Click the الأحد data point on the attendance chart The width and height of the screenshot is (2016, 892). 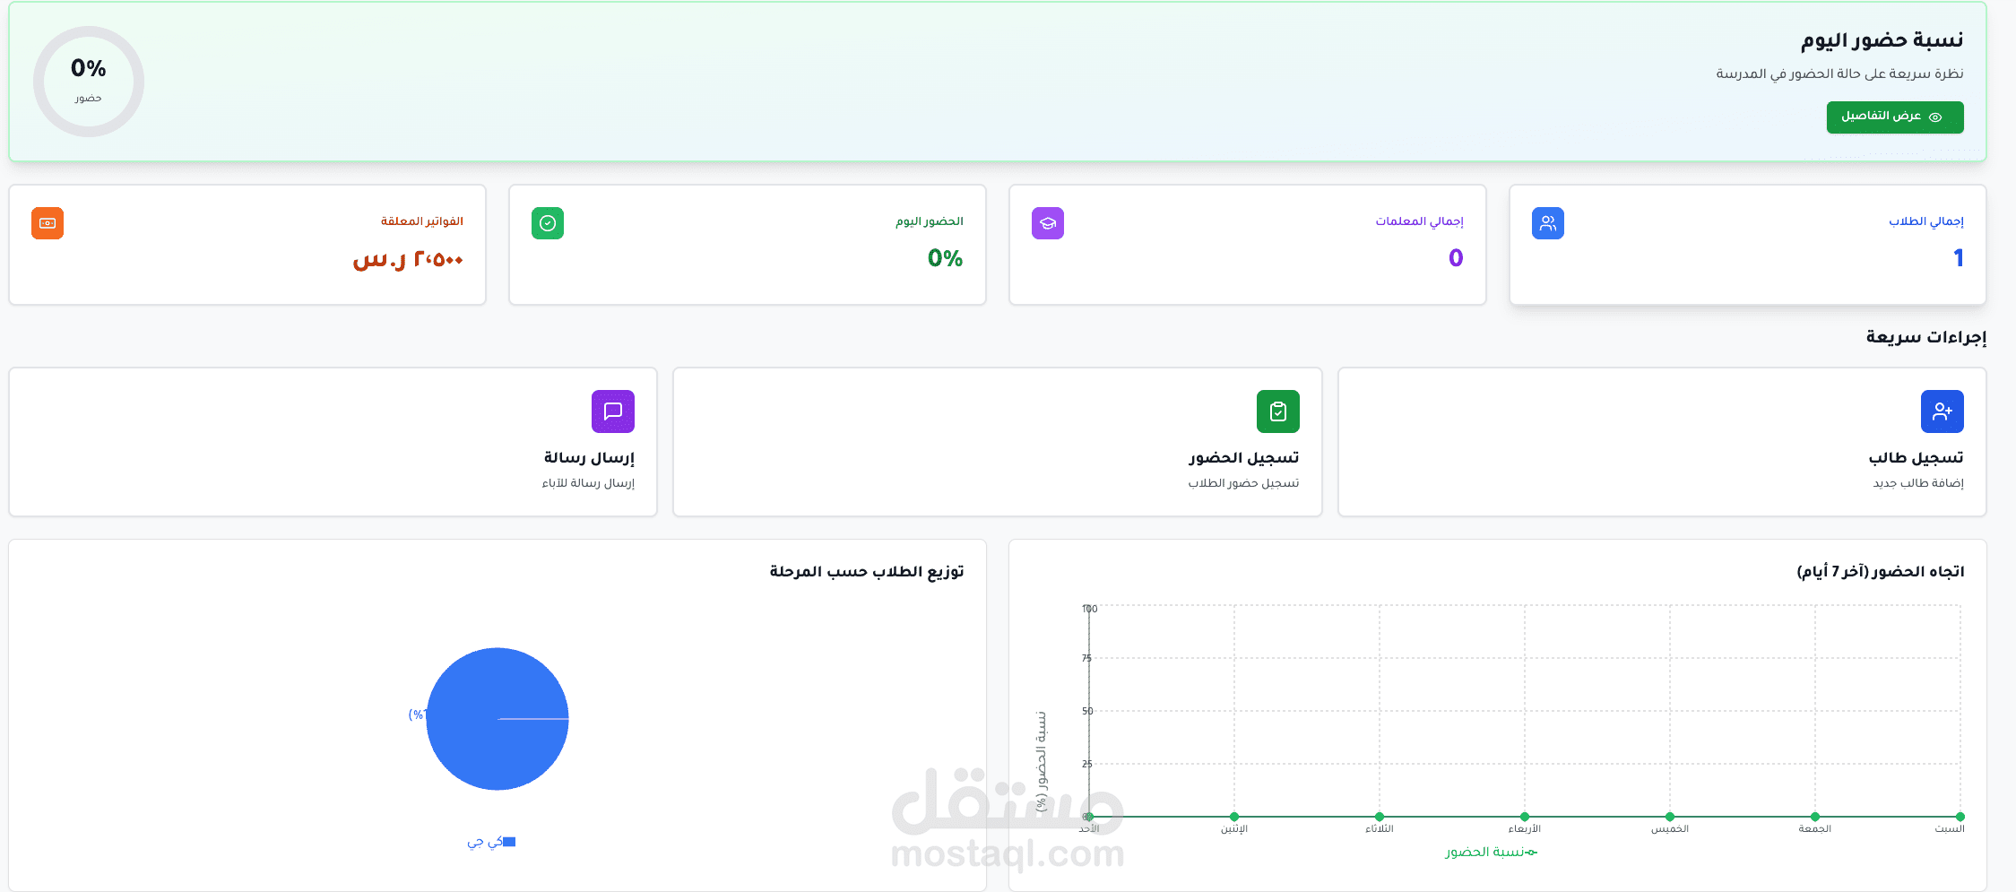(1090, 817)
